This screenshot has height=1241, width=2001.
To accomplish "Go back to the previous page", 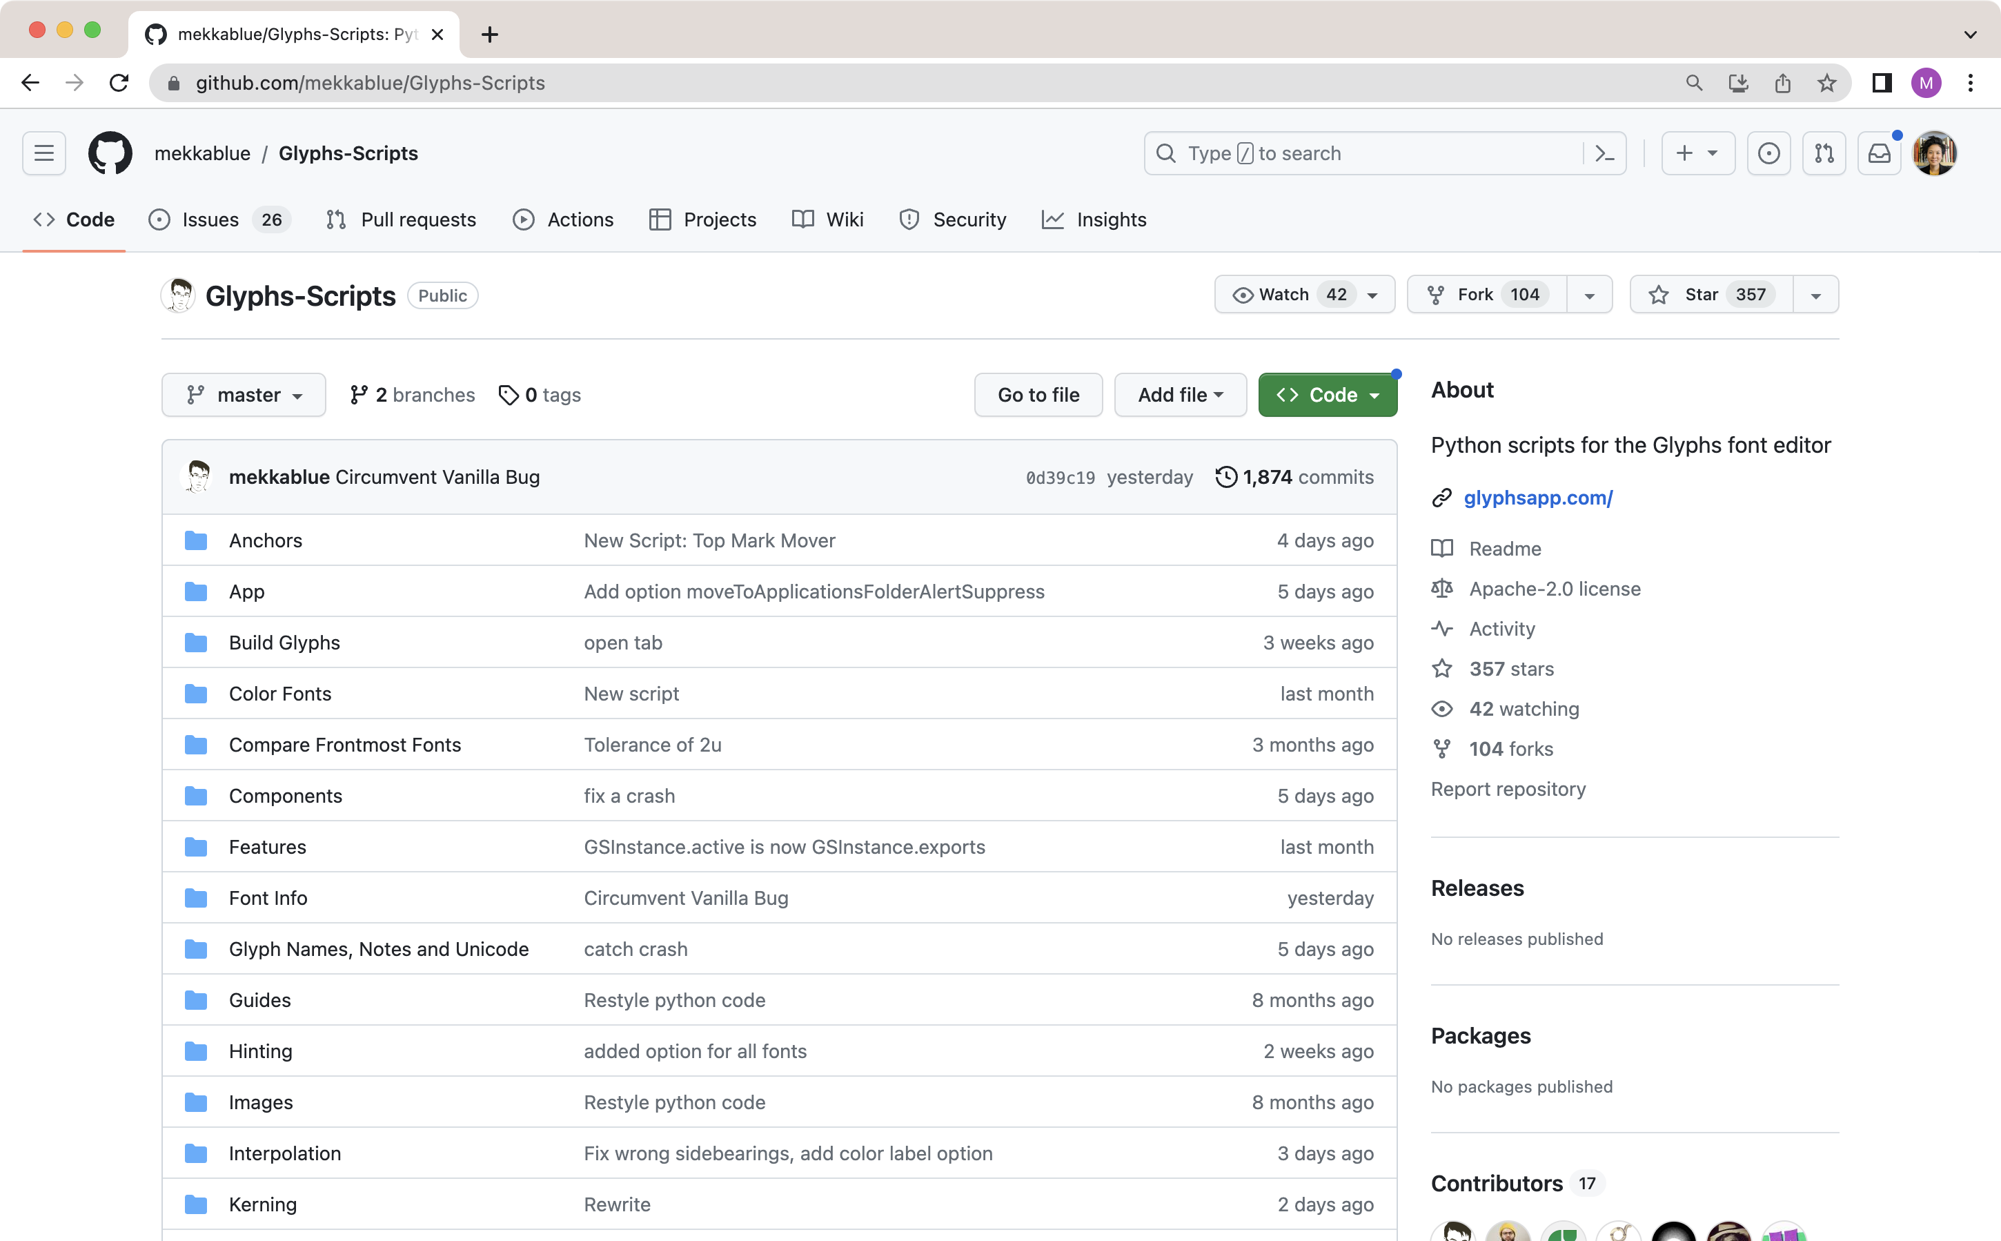I will coord(30,83).
